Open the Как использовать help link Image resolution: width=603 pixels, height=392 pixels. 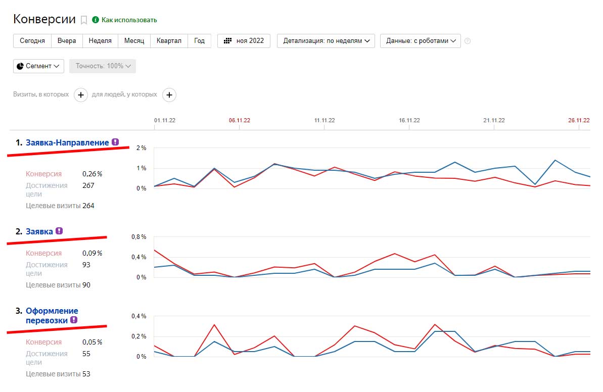pos(129,20)
